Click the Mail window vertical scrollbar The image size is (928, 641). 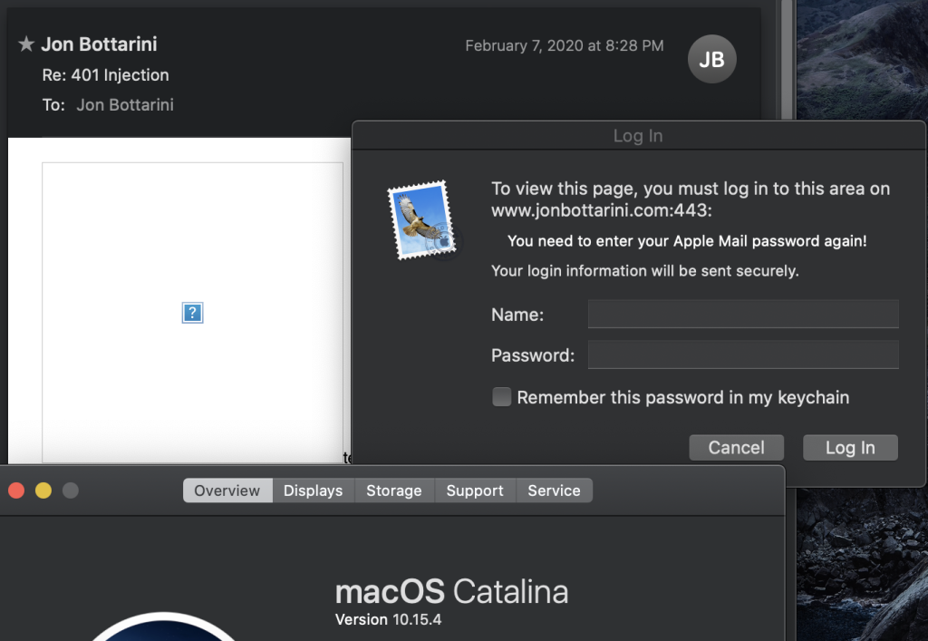click(x=787, y=59)
